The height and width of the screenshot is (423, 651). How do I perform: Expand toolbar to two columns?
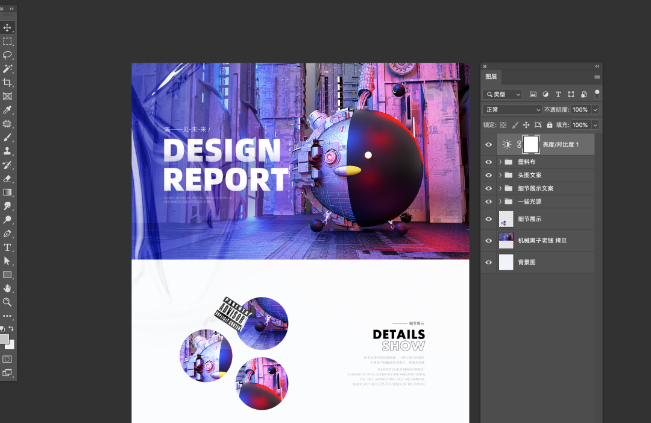click(x=11, y=8)
